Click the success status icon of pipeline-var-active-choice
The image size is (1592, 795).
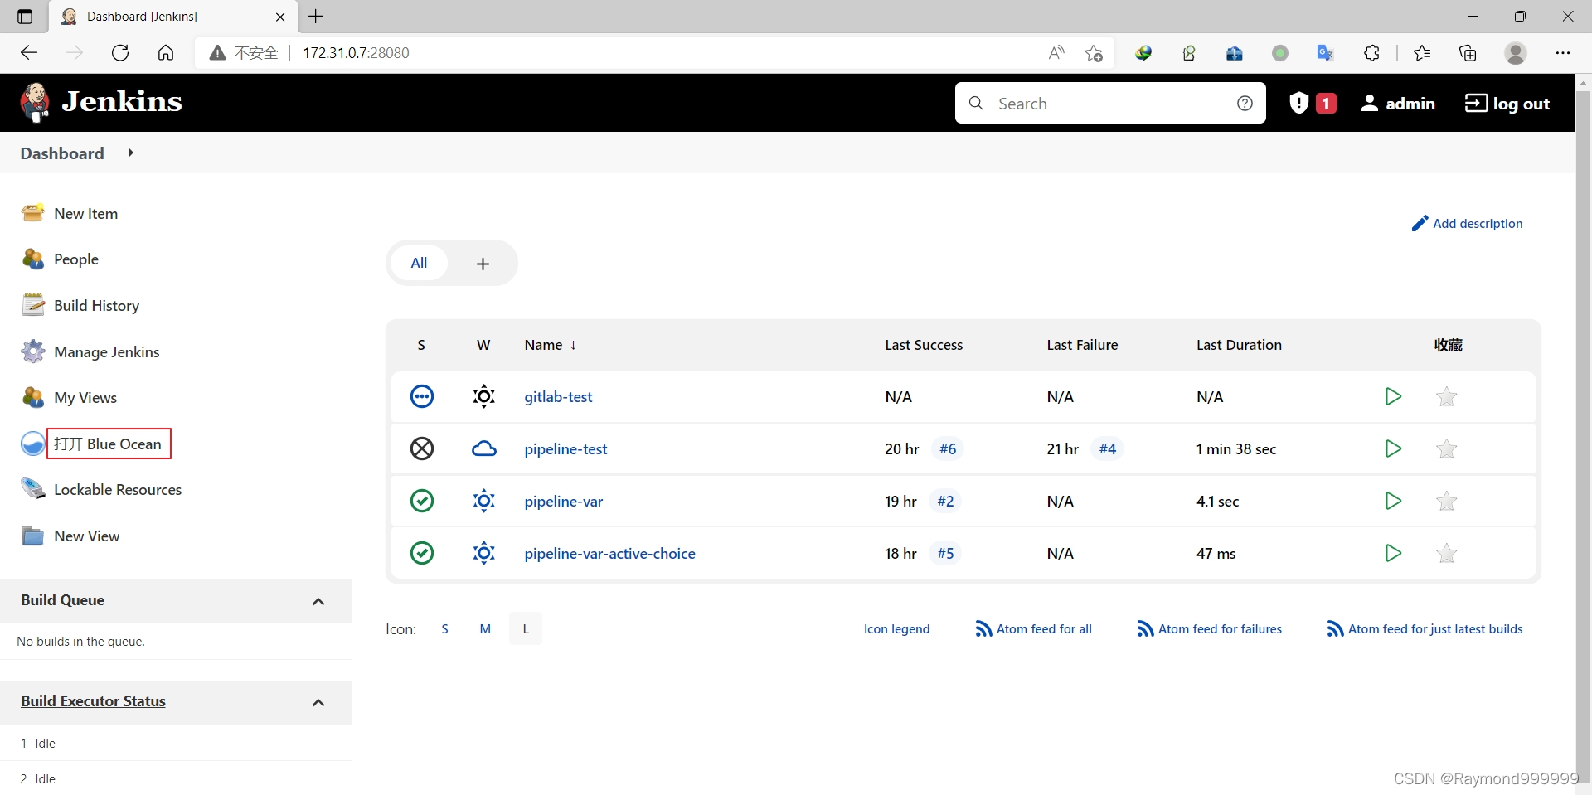422,553
